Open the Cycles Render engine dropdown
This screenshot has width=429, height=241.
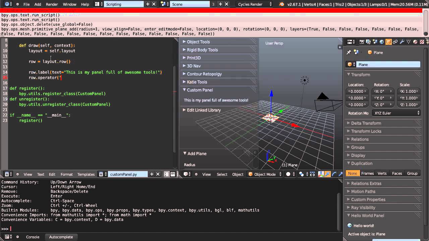point(255,4)
